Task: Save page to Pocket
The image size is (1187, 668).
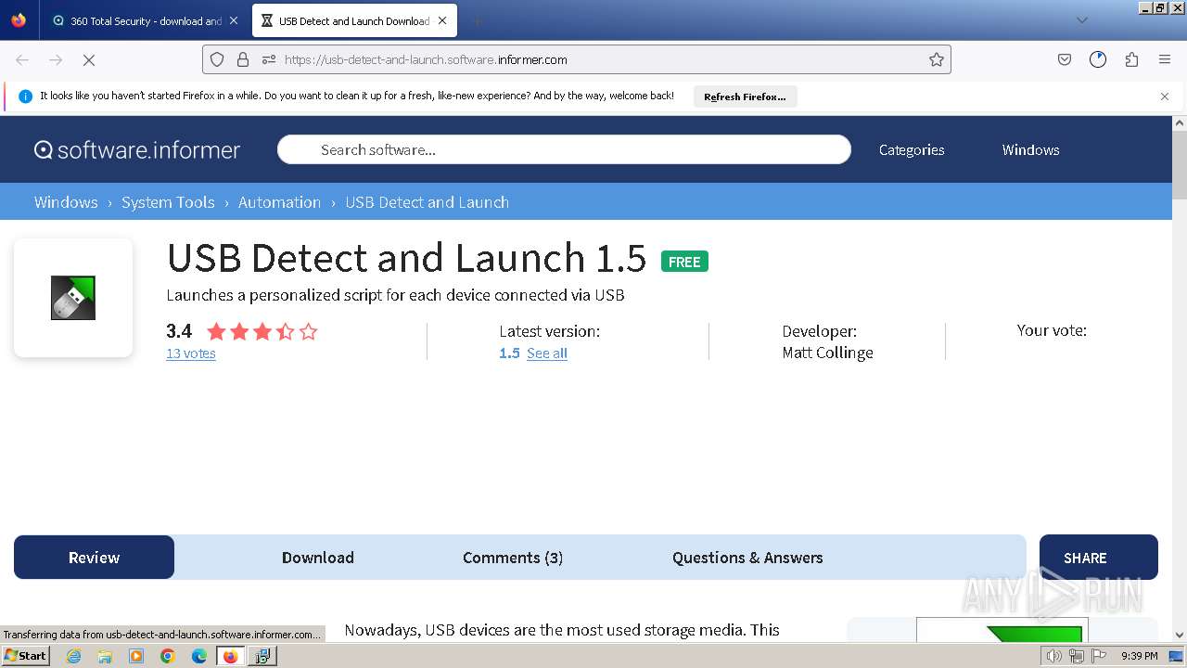Action: 1065,59
